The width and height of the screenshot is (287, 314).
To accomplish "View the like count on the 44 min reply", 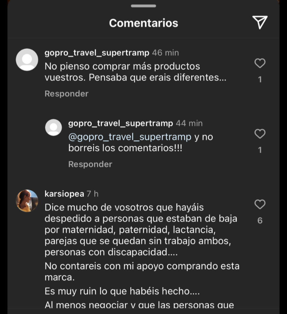I will [x=260, y=150].
